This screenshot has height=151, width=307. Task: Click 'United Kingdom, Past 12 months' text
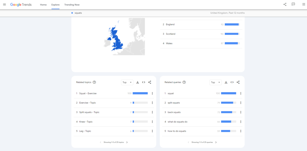pos(227,13)
